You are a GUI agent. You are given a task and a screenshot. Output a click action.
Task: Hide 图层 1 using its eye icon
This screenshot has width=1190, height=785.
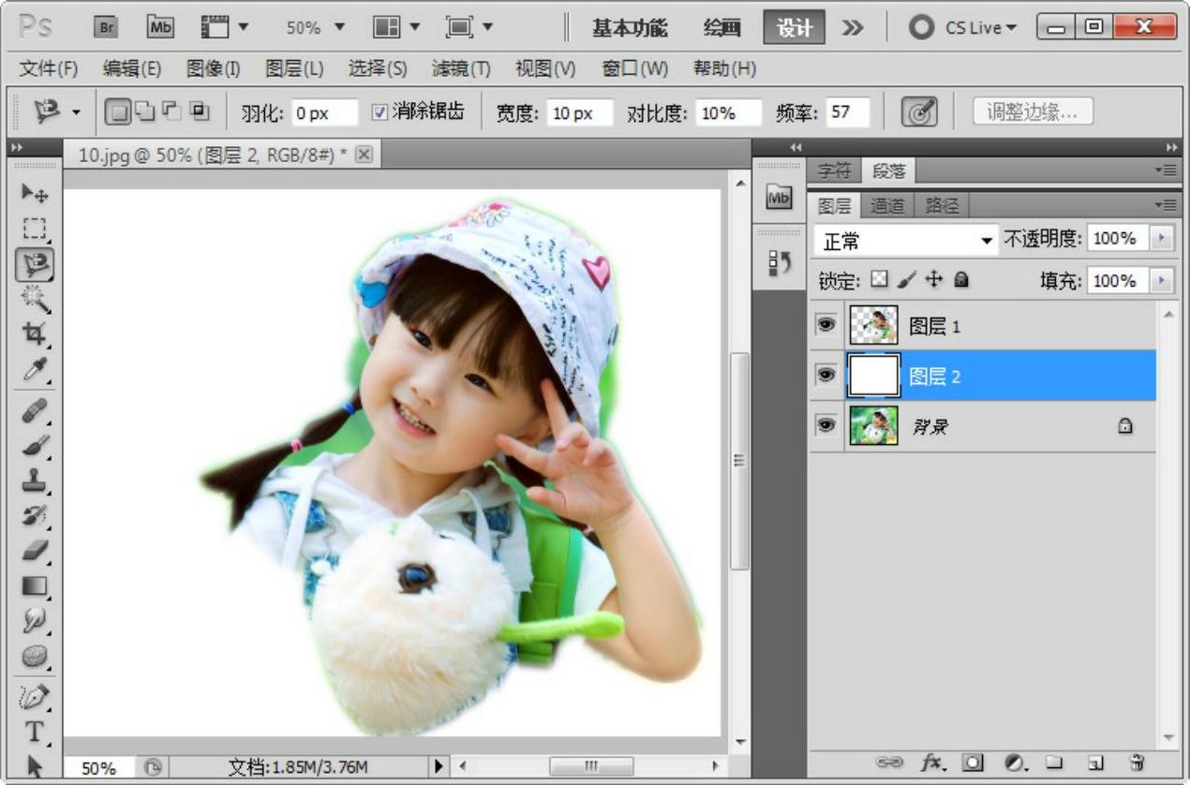[826, 325]
